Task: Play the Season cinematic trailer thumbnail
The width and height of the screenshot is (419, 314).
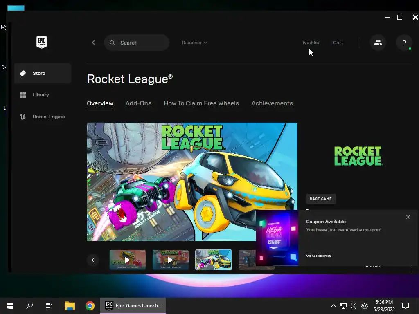Action: [128, 260]
